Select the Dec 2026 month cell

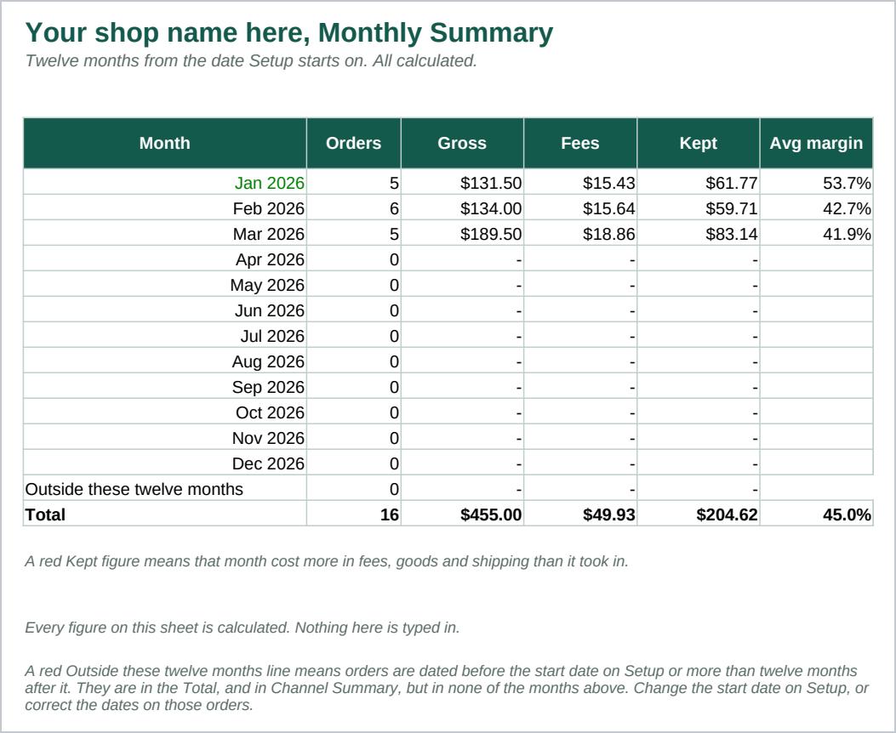tap(165, 463)
